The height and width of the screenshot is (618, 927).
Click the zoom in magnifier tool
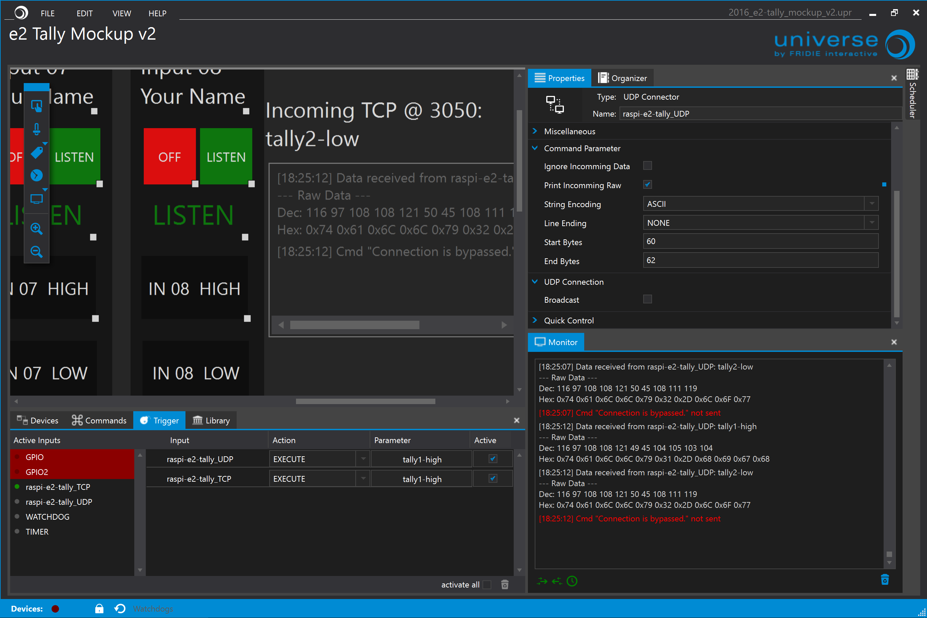pyautogui.click(x=36, y=228)
